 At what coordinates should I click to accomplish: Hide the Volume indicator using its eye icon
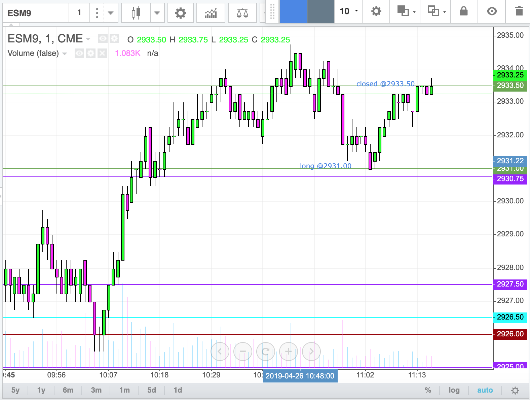[x=79, y=53]
